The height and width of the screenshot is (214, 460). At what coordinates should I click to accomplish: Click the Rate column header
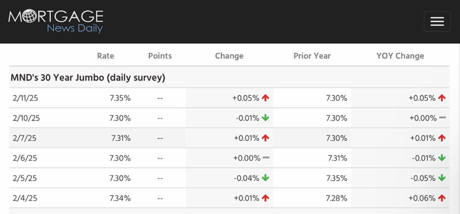105,56
